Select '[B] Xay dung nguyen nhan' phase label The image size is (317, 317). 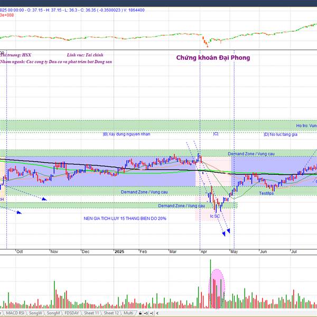coord(127,134)
